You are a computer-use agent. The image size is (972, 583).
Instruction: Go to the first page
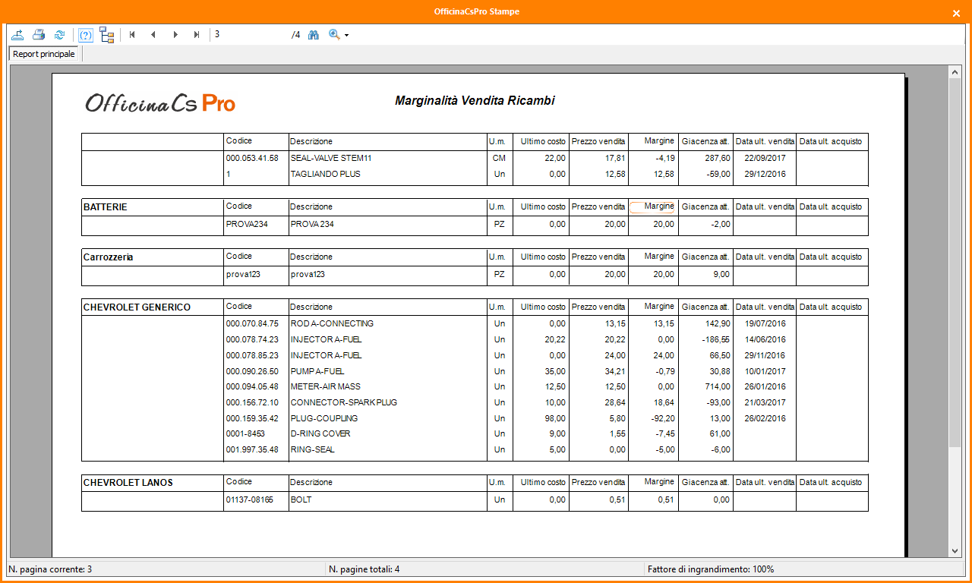(132, 35)
